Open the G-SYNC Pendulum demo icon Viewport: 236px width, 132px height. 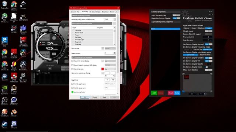[14, 89]
